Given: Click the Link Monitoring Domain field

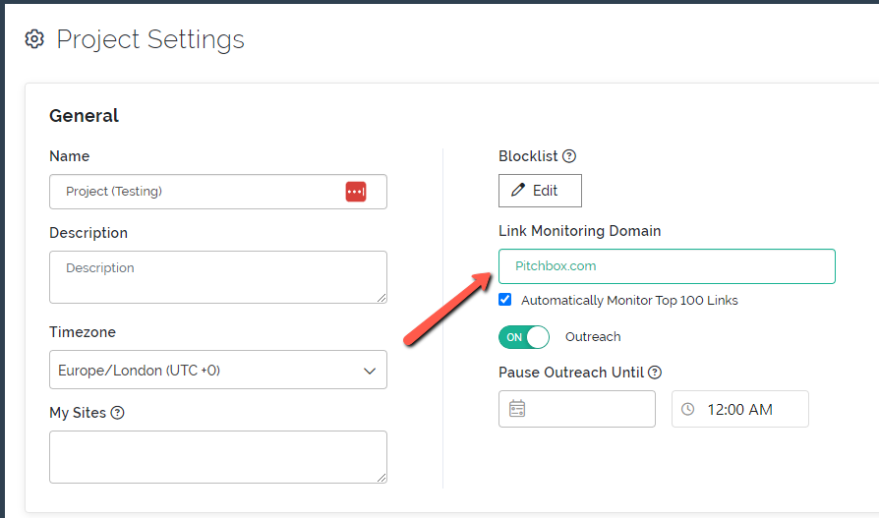Looking at the screenshot, I should pyautogui.click(x=667, y=266).
